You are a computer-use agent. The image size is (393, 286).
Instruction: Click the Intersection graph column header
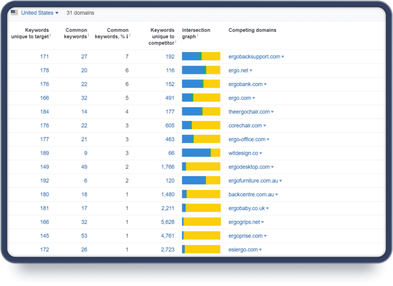(x=196, y=33)
